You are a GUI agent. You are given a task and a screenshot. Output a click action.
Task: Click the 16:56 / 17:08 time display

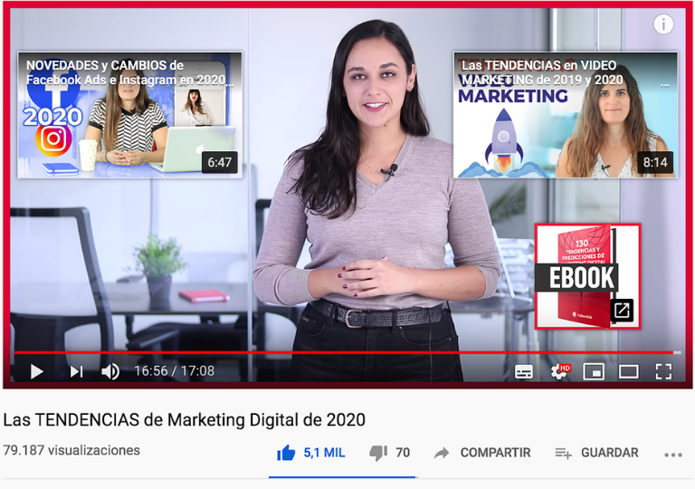click(174, 371)
